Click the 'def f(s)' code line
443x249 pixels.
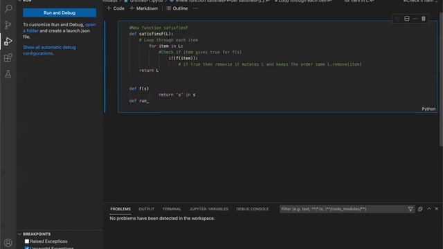point(139,89)
